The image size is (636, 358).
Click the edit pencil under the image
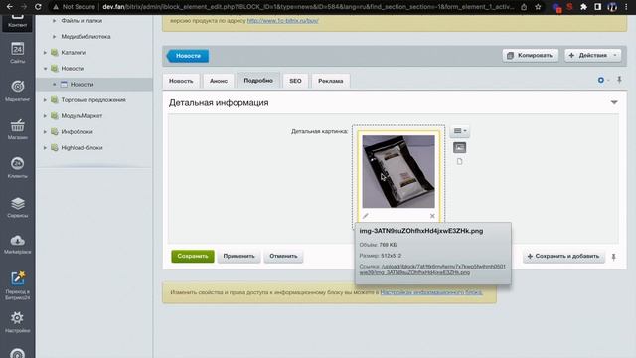click(365, 216)
